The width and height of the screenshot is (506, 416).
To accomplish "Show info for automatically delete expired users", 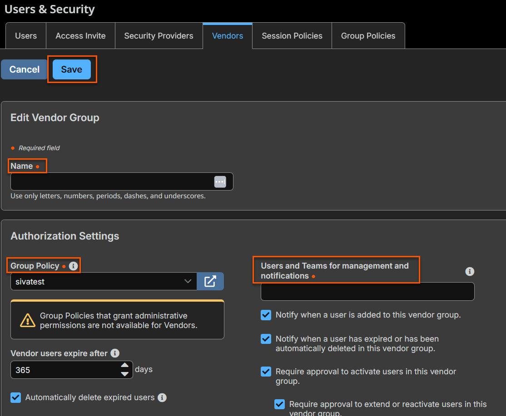I will [162, 398].
